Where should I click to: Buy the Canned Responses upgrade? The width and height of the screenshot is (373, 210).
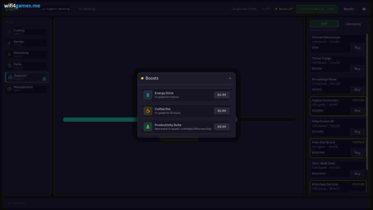coord(357,48)
